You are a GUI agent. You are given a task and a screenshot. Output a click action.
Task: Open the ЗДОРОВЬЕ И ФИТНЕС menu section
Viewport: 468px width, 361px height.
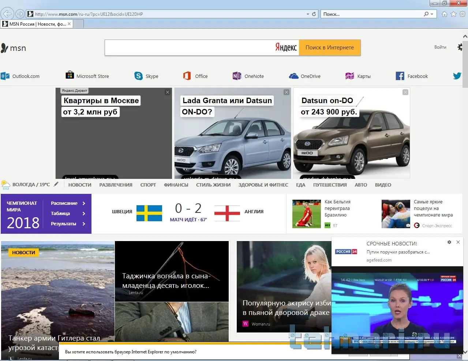(x=263, y=185)
